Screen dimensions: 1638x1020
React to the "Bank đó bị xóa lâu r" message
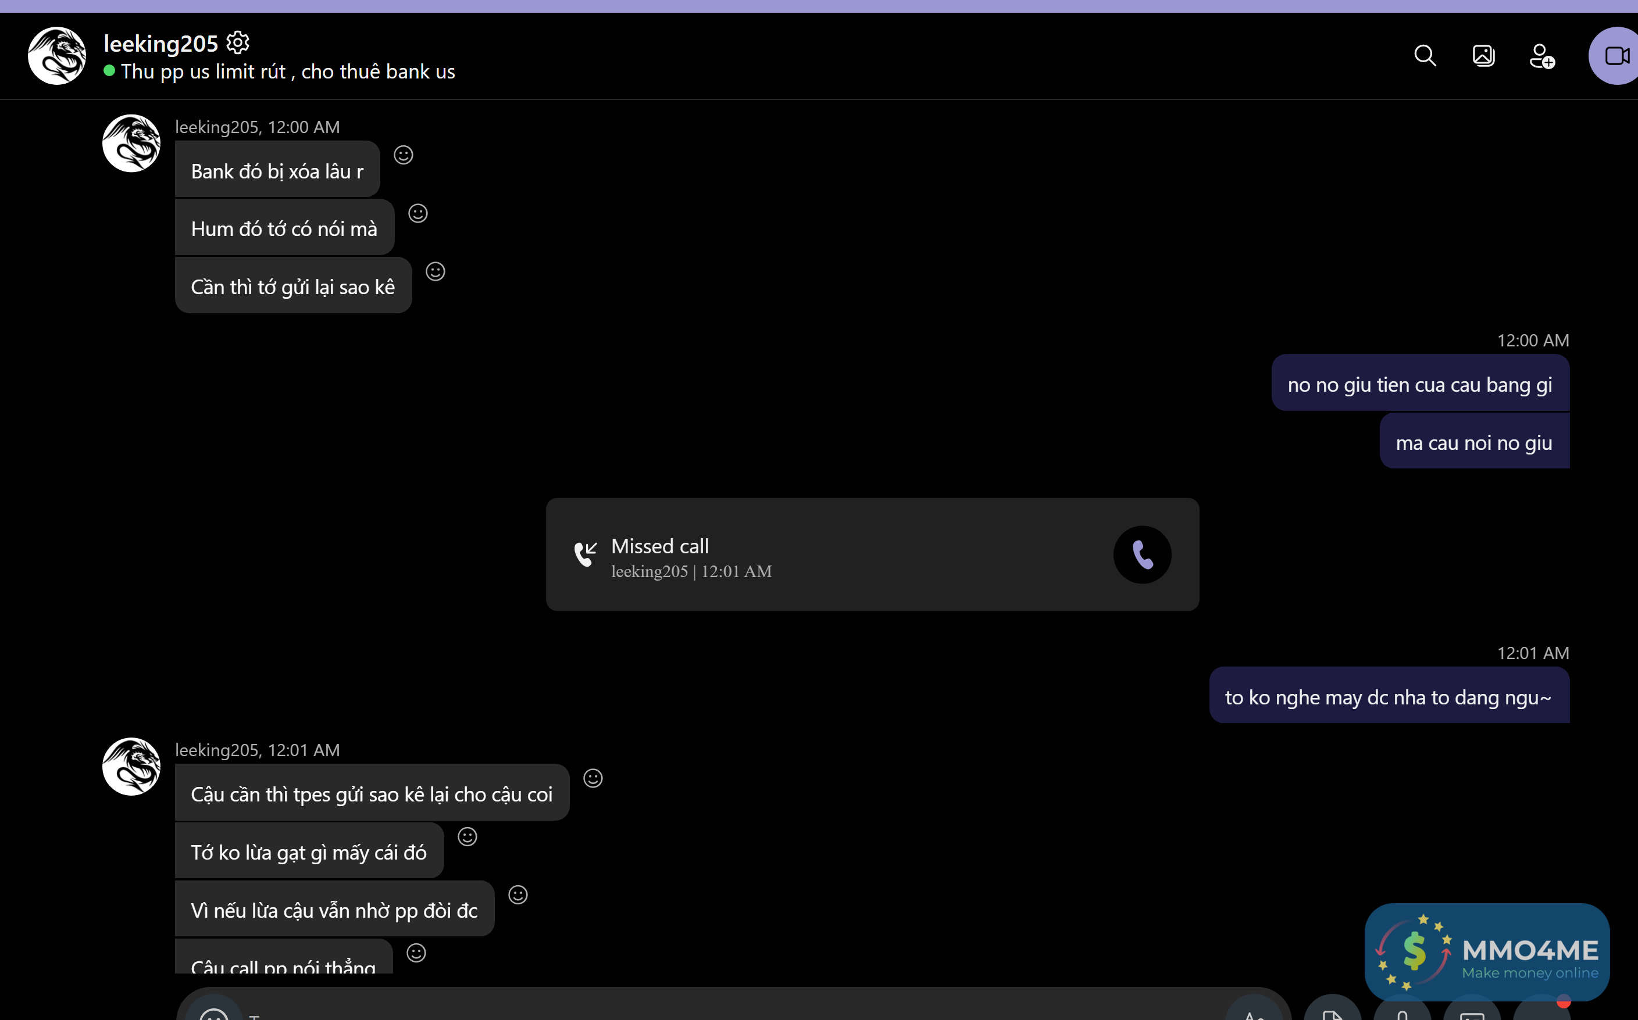tap(404, 155)
